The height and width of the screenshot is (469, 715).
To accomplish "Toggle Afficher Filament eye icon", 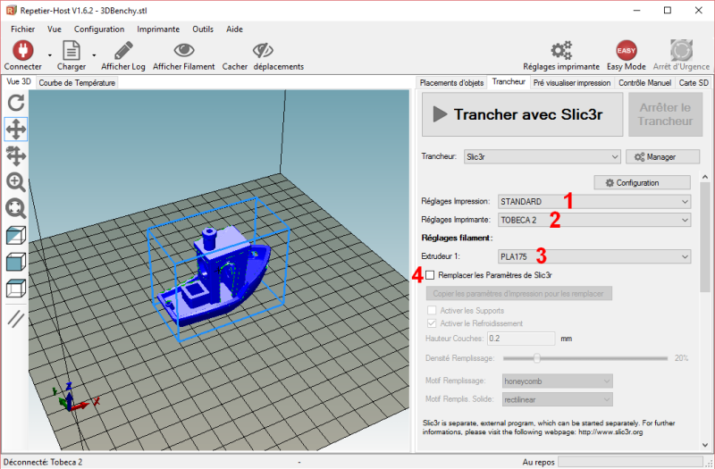I will tap(184, 50).
